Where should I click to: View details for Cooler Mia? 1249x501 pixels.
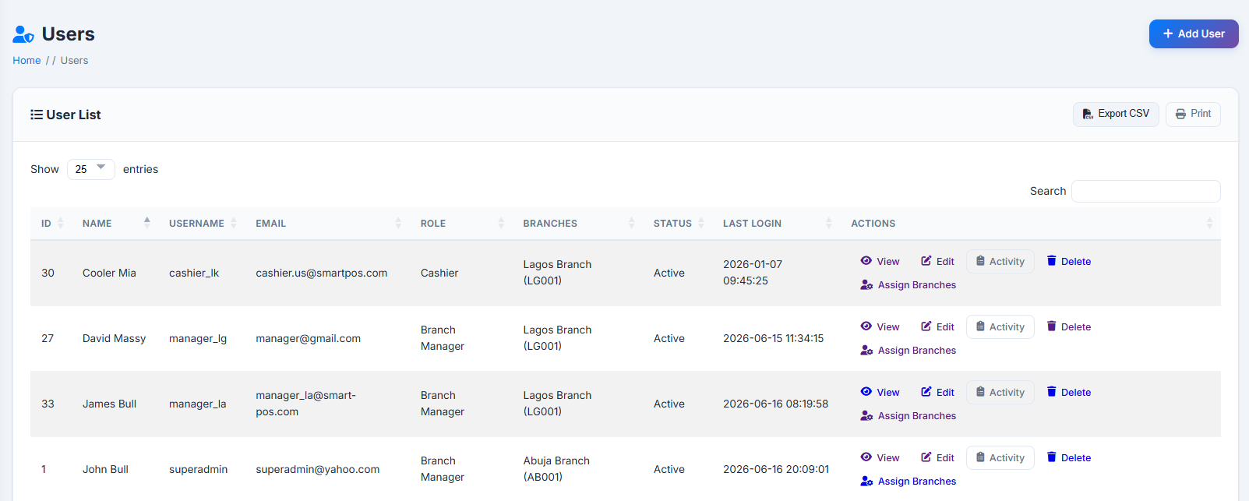(880, 262)
